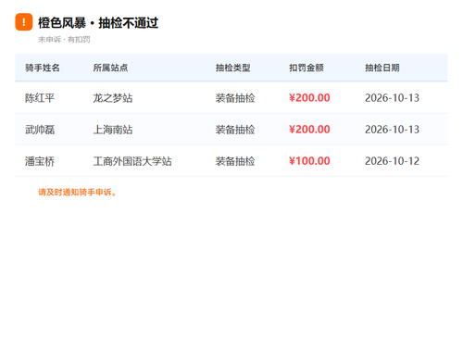Click the 所属站点 column header
The height and width of the screenshot is (338, 463).
(110, 68)
